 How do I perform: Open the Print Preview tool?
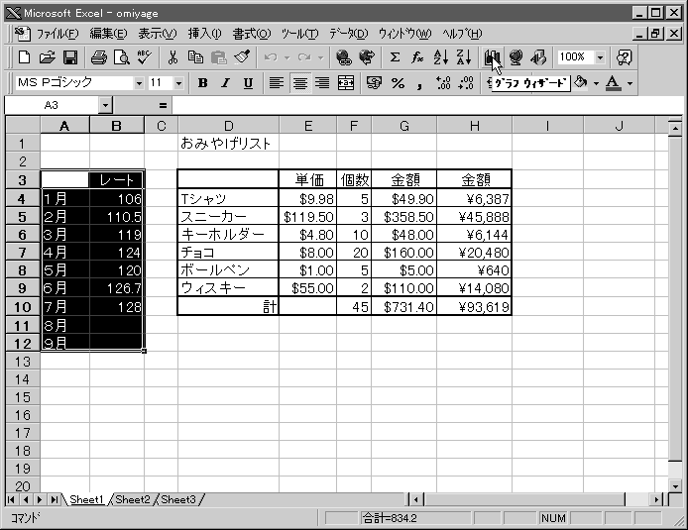(122, 57)
